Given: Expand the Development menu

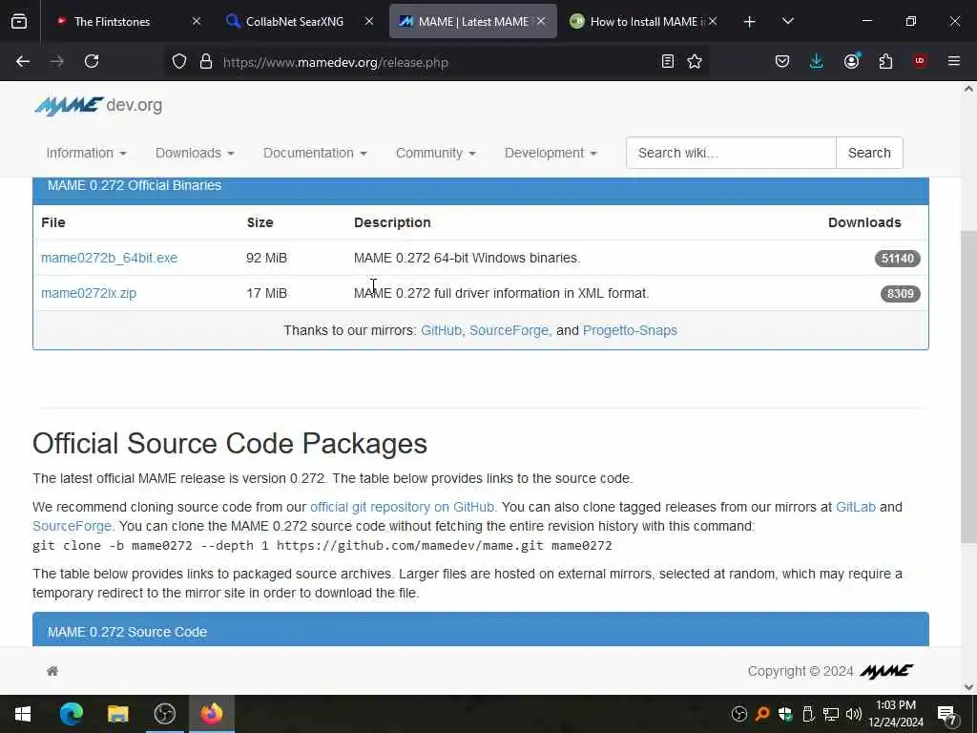Looking at the screenshot, I should (551, 154).
